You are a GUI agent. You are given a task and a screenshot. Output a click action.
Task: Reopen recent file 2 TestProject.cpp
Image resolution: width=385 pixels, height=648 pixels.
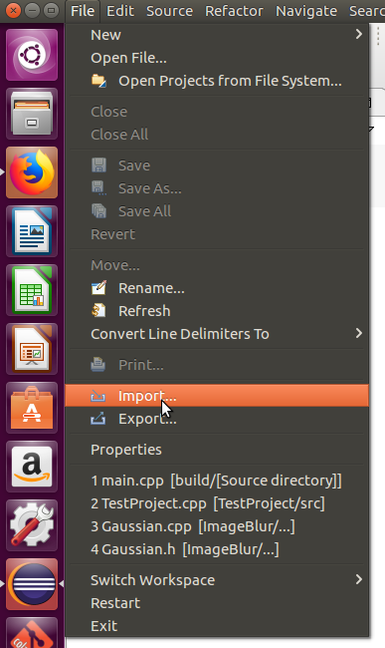(x=217, y=503)
